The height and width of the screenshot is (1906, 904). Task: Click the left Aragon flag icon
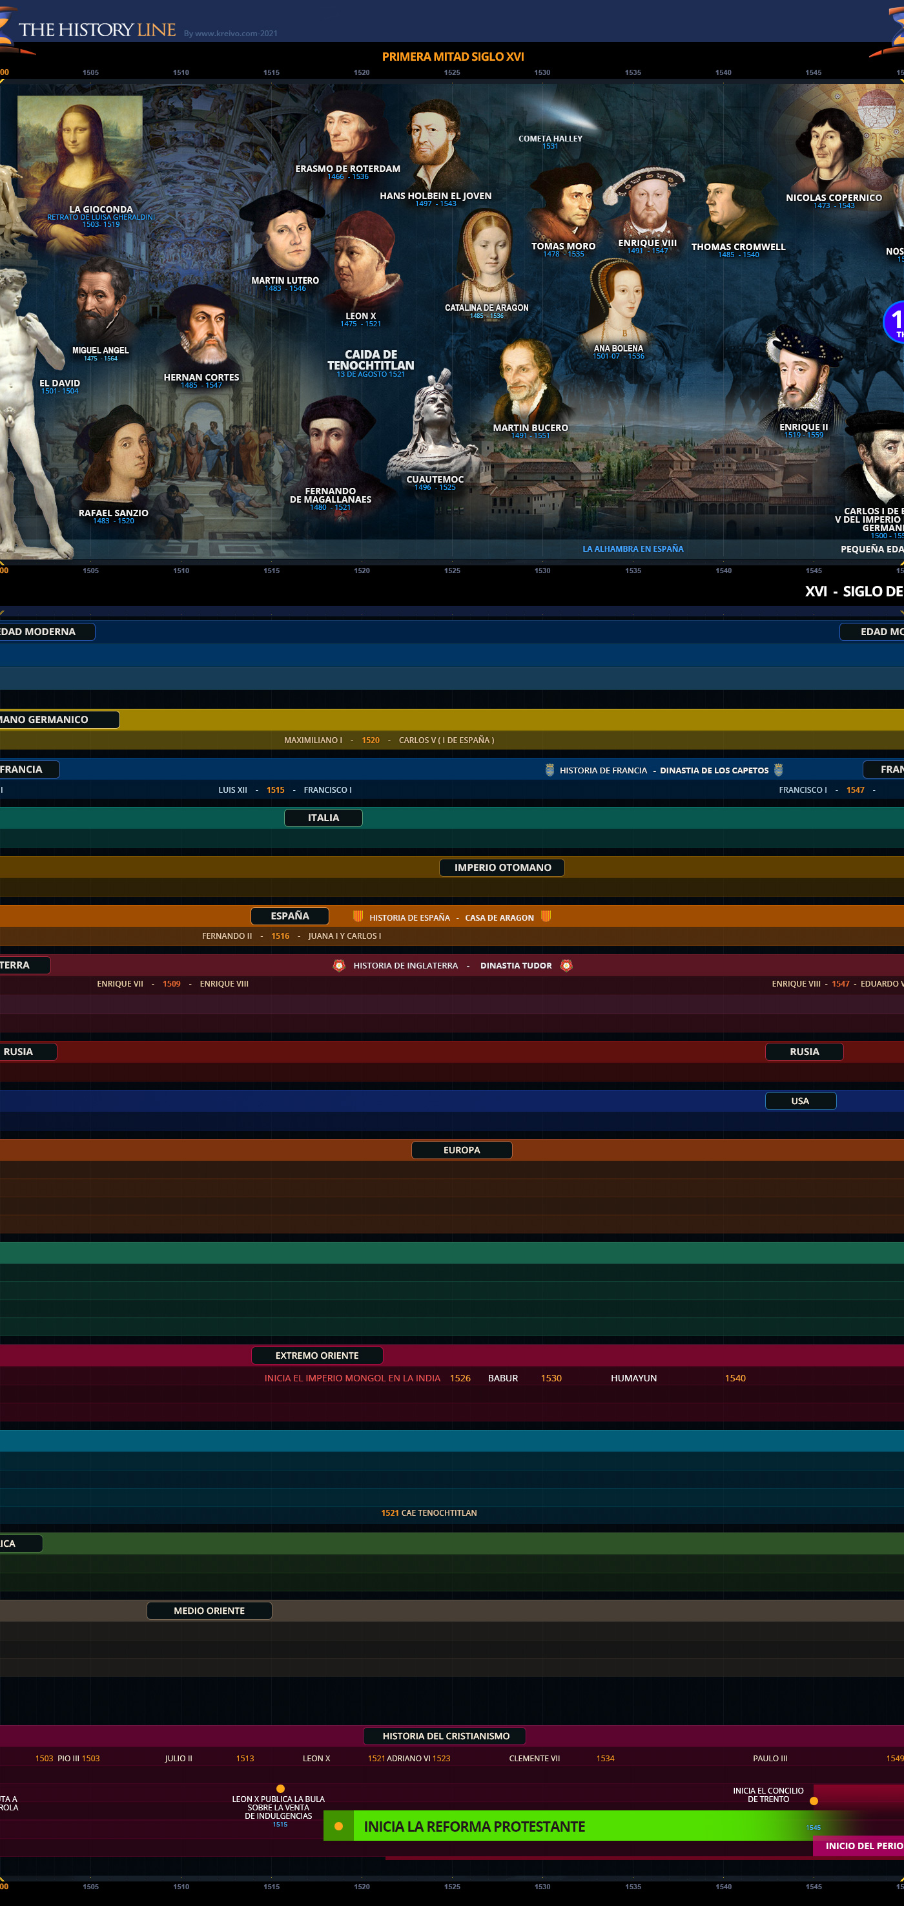click(x=358, y=916)
